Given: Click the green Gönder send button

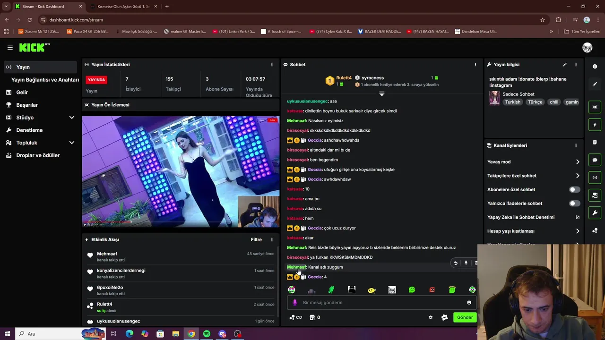Looking at the screenshot, I should tap(465, 317).
